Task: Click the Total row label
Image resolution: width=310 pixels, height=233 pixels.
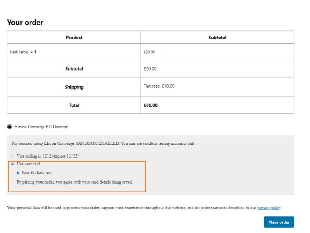Action: pos(74,105)
